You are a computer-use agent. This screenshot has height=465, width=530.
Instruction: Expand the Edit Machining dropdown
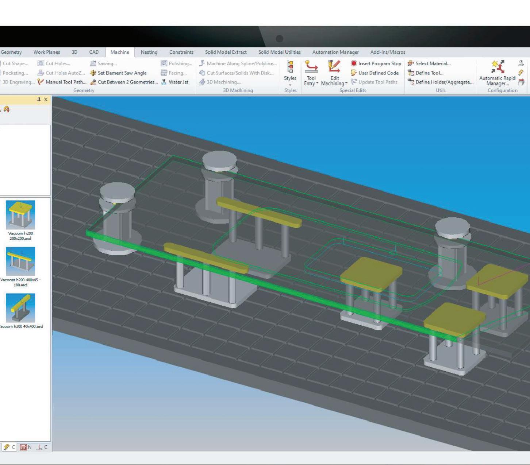[x=334, y=73]
